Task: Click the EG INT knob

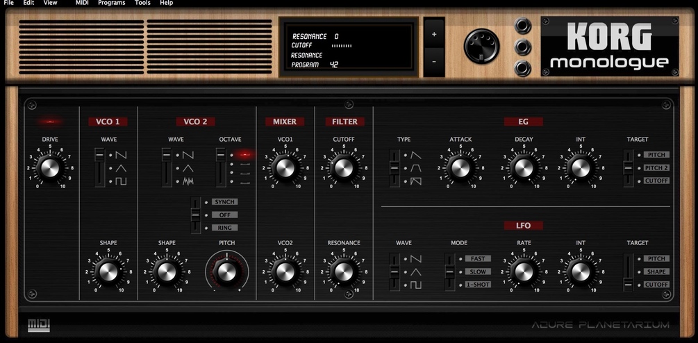Action: pyautogui.click(x=581, y=168)
